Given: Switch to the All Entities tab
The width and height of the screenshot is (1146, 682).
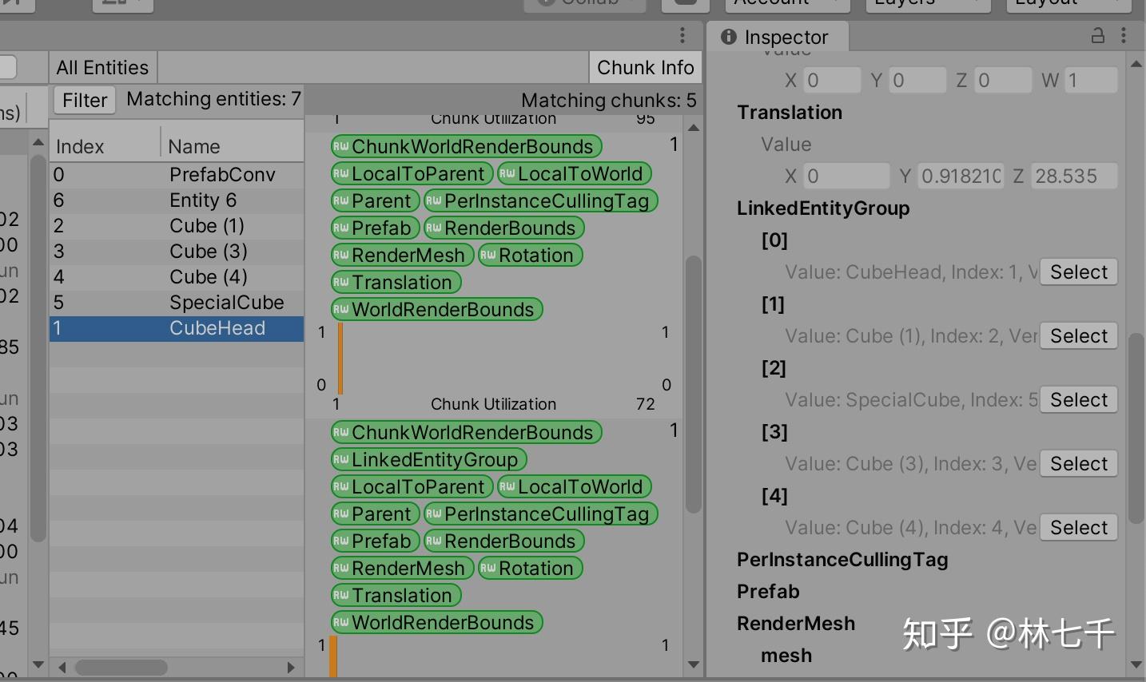Looking at the screenshot, I should point(101,67).
